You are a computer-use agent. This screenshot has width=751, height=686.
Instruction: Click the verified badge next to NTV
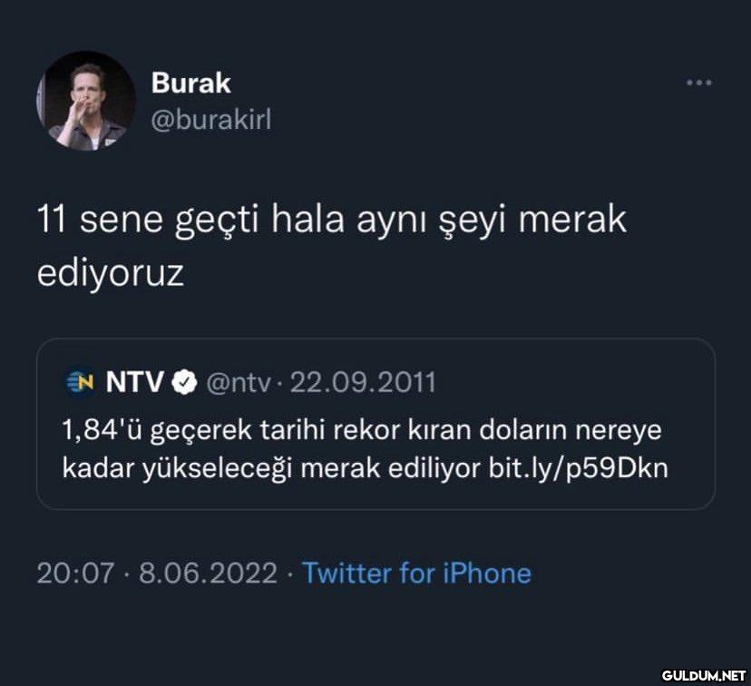(185, 383)
